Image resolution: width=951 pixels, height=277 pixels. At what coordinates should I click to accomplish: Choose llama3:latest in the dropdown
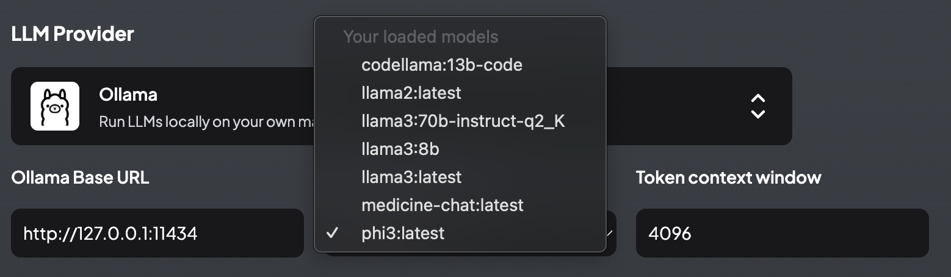tap(460, 177)
